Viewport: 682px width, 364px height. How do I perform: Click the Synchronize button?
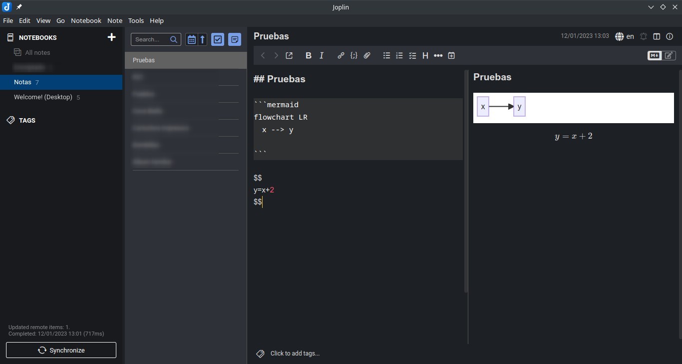click(61, 350)
